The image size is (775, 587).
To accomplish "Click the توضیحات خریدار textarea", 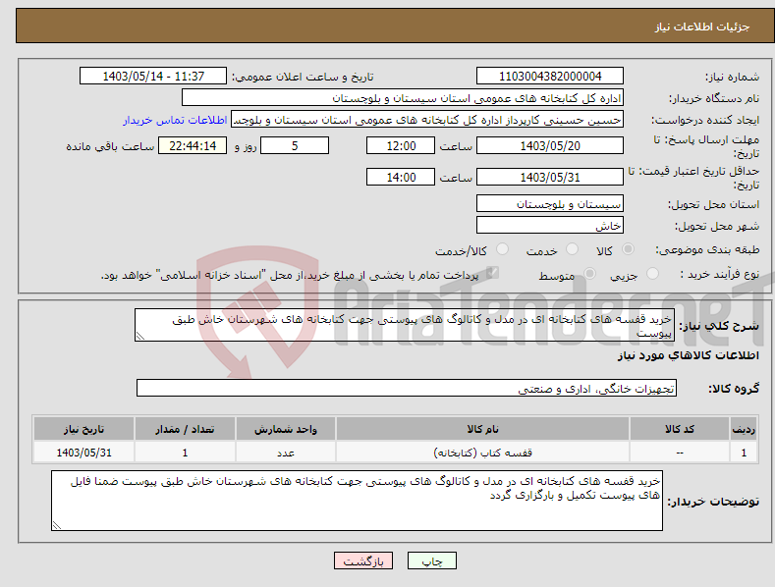I will tap(357, 501).
